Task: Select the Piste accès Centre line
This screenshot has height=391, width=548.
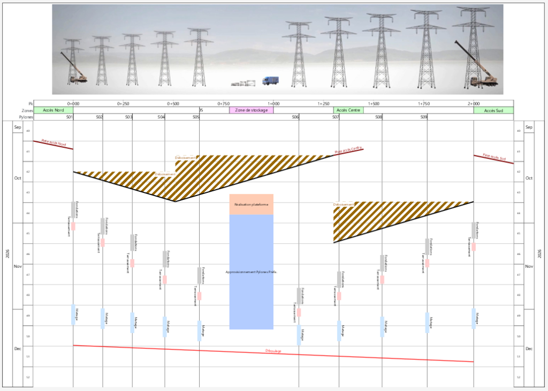Action: tap(348, 152)
